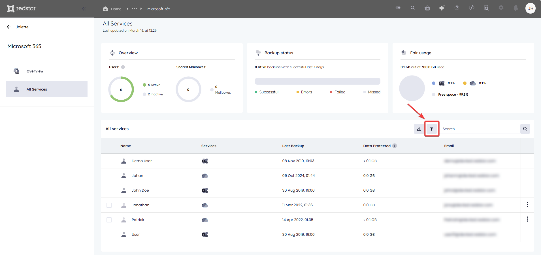Click the '2 Inactive' users legend label
The height and width of the screenshot is (255, 541).
coord(155,94)
